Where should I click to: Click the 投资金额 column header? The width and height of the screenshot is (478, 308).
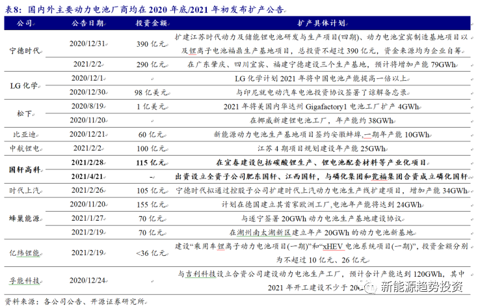(x=151, y=23)
